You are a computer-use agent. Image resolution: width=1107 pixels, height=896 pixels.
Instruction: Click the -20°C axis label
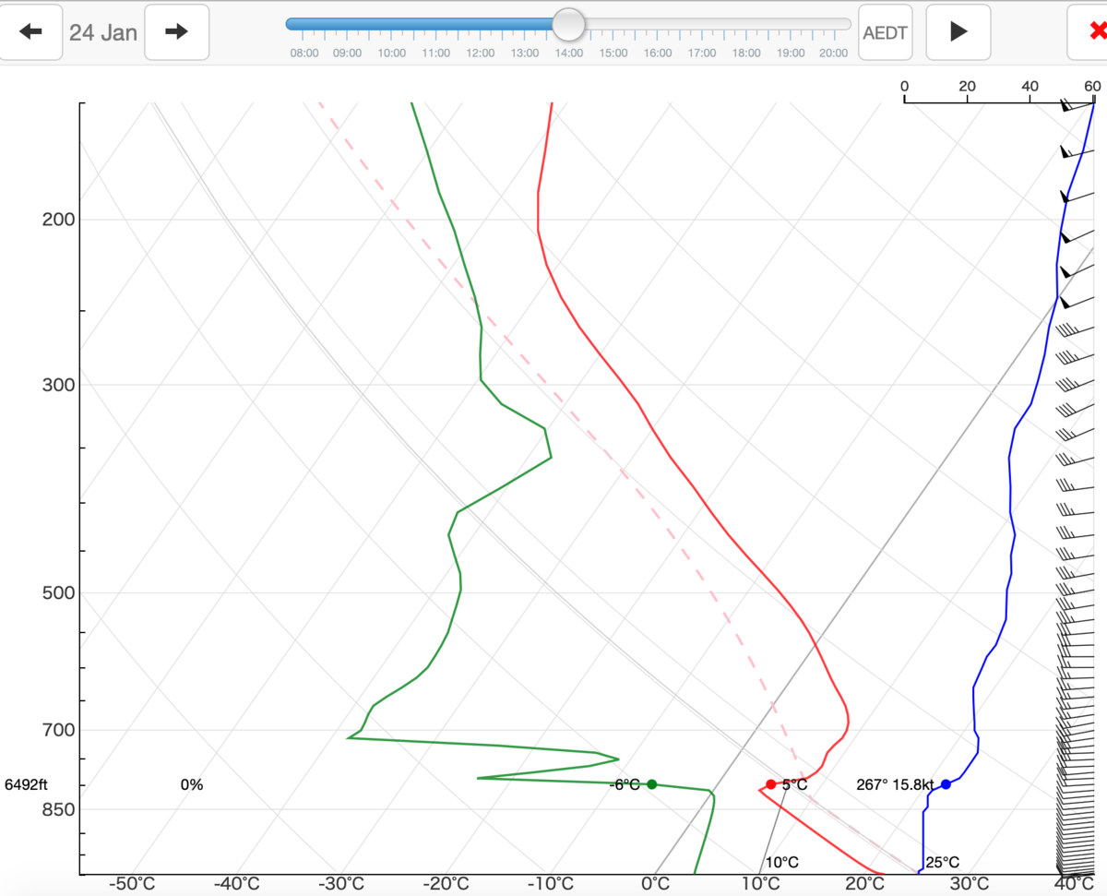pos(446,884)
